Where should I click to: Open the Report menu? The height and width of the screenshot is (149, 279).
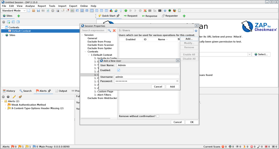42,6
